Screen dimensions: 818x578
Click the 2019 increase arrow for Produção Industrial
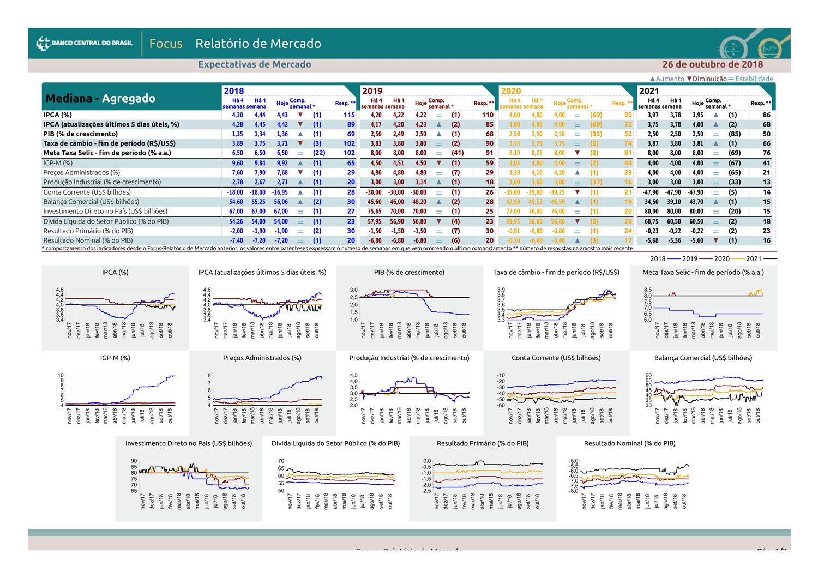pyautogui.click(x=438, y=182)
